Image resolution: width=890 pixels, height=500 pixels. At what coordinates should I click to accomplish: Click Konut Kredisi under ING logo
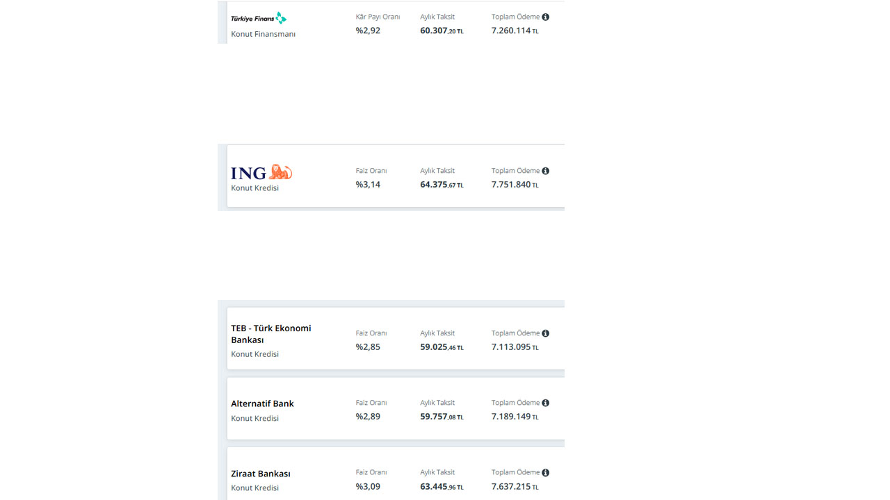(254, 188)
